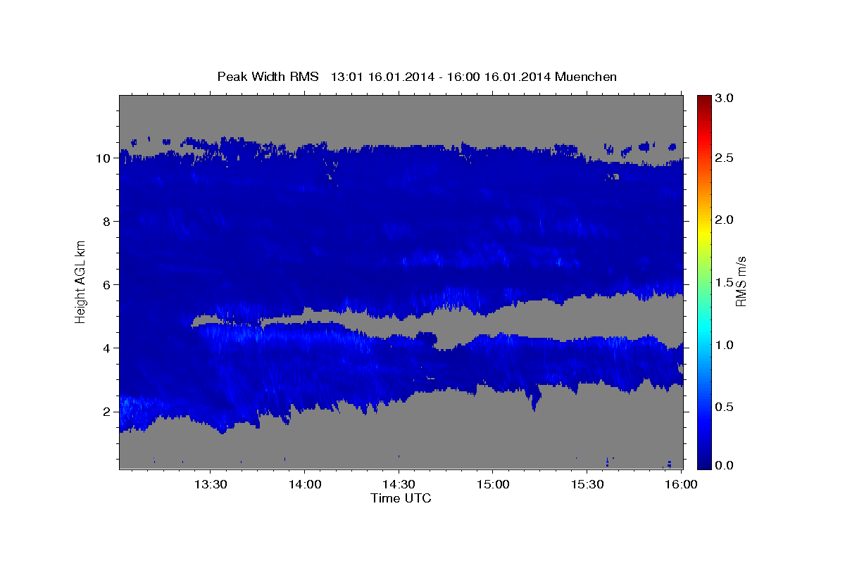
Task: Click the colorbar label '0.0'
Action: coord(726,465)
